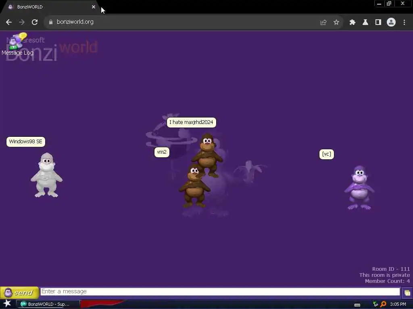The height and width of the screenshot is (309, 413).
Task: Reload the bonziworld.org page
Action: [x=35, y=22]
